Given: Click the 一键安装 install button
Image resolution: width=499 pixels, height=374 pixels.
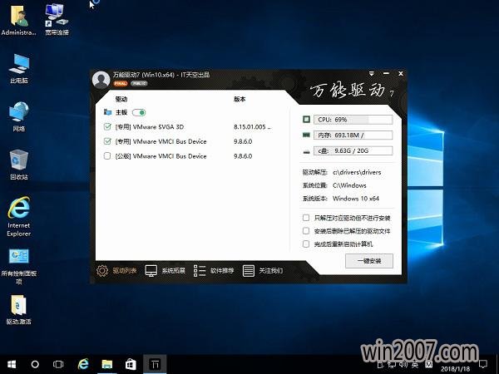Looking at the screenshot, I should click(369, 261).
